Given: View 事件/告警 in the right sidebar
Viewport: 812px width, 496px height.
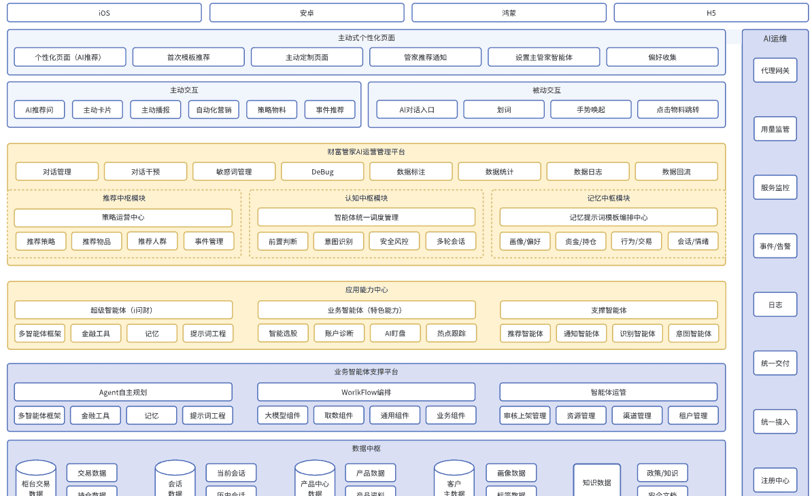Looking at the screenshot, I should 775,246.
